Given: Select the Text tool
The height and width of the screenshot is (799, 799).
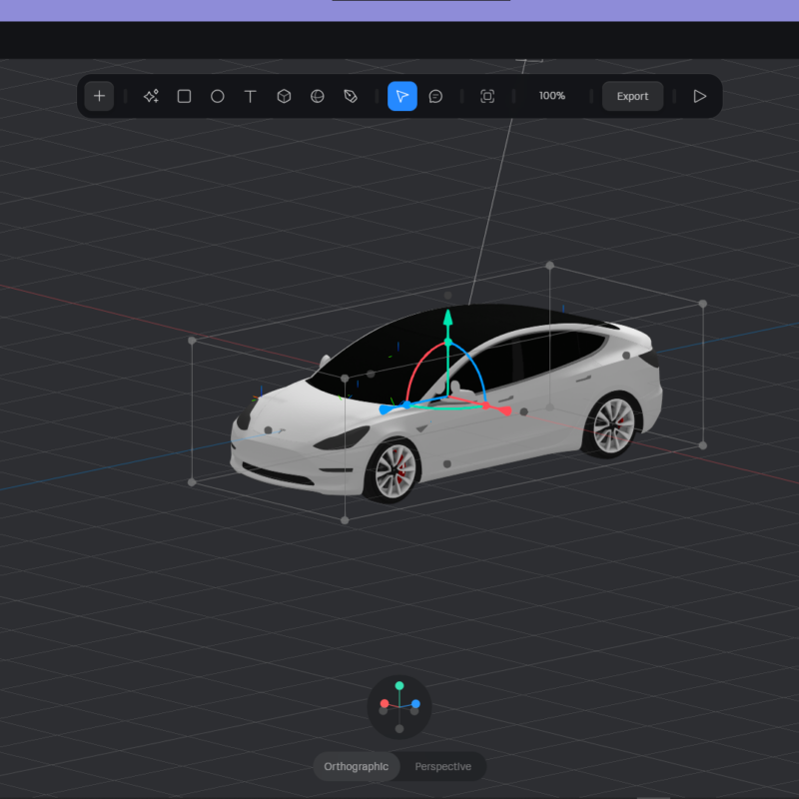Looking at the screenshot, I should click(x=251, y=96).
